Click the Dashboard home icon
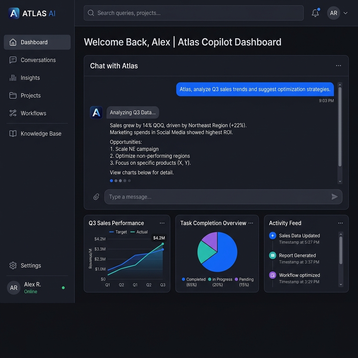This screenshot has height=358, width=358. click(x=13, y=42)
